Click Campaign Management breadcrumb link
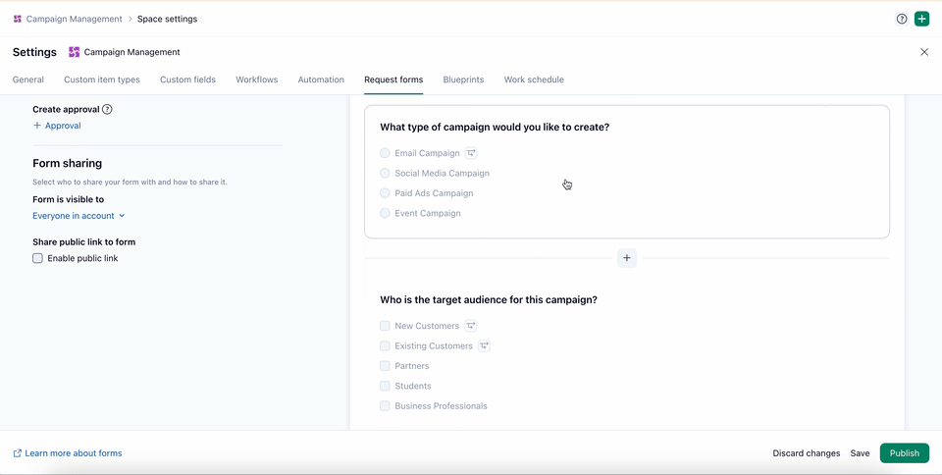Image resolution: width=942 pixels, height=475 pixels. pos(74,19)
